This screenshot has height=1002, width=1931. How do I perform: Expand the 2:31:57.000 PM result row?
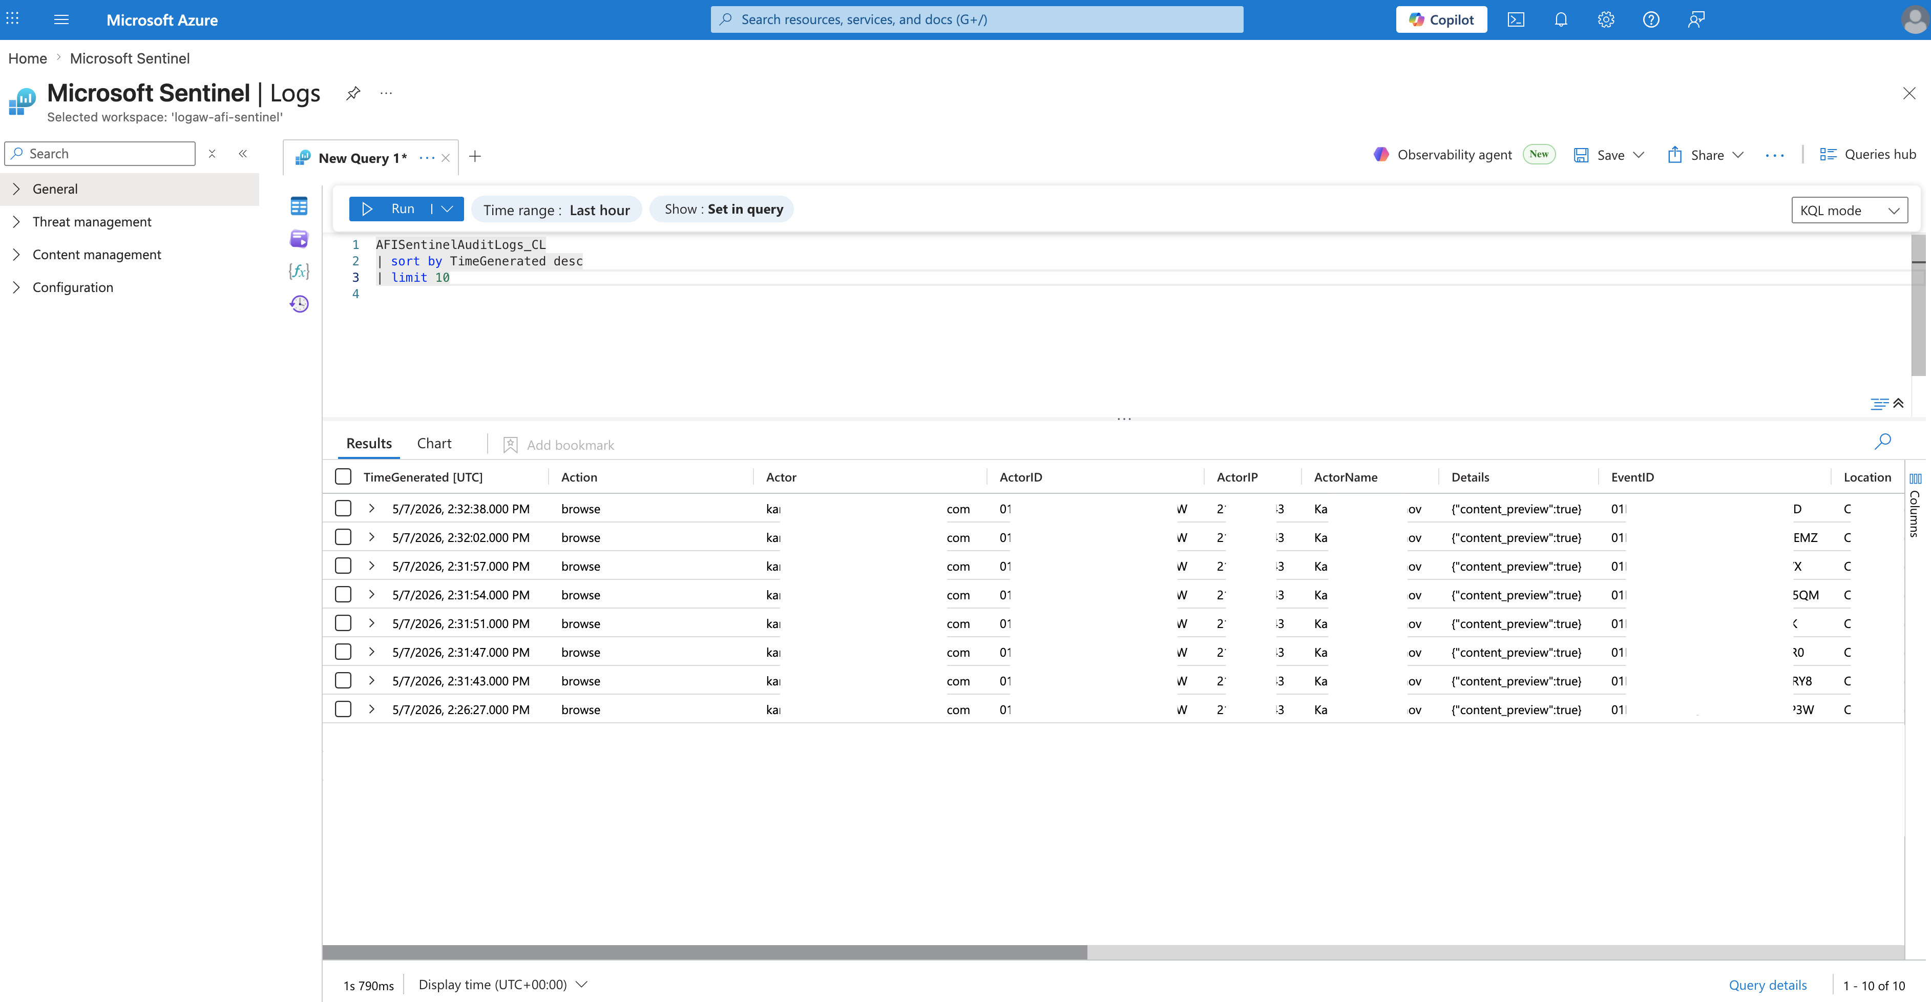pyautogui.click(x=371, y=566)
